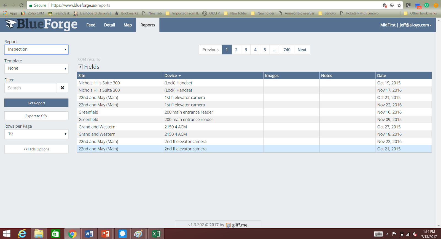Image resolution: width=441 pixels, height=239 pixels.
Task: Select the highlighted 2nd fl elevator camera row
Action: tap(254, 149)
